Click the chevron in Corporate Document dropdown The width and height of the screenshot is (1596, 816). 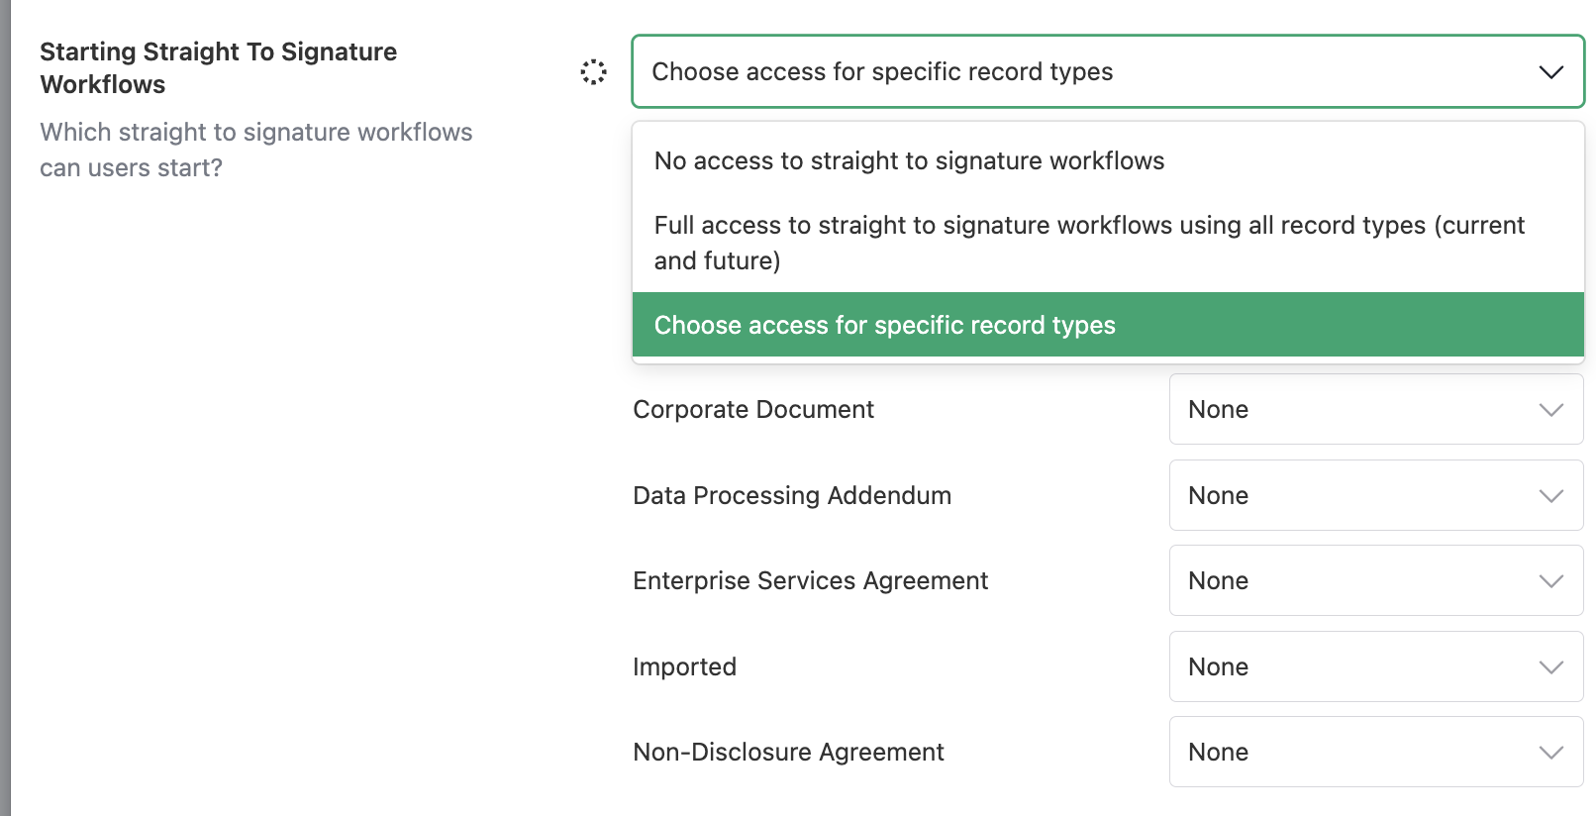(1550, 410)
